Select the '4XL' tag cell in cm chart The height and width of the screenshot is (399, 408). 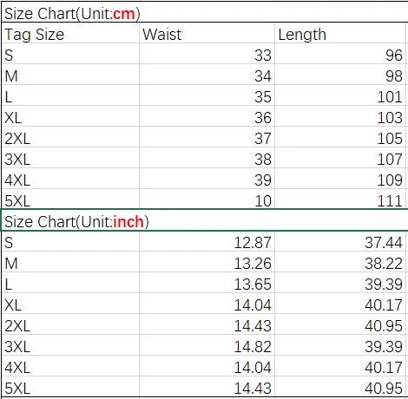(x=70, y=179)
